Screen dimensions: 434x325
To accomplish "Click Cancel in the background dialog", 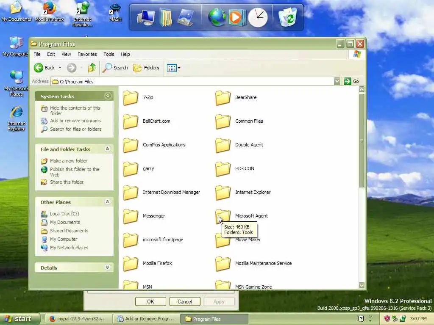I will 185,301.
